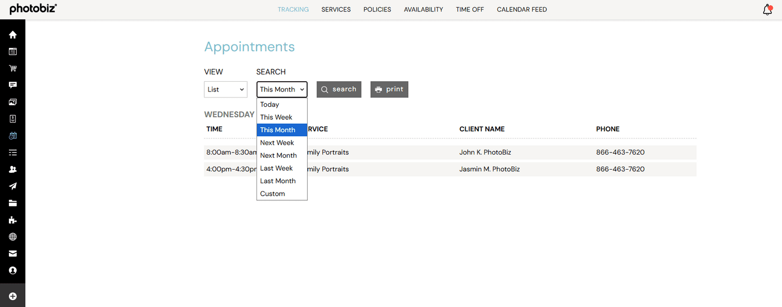Choose Last Month from the dropdown list

click(282, 181)
